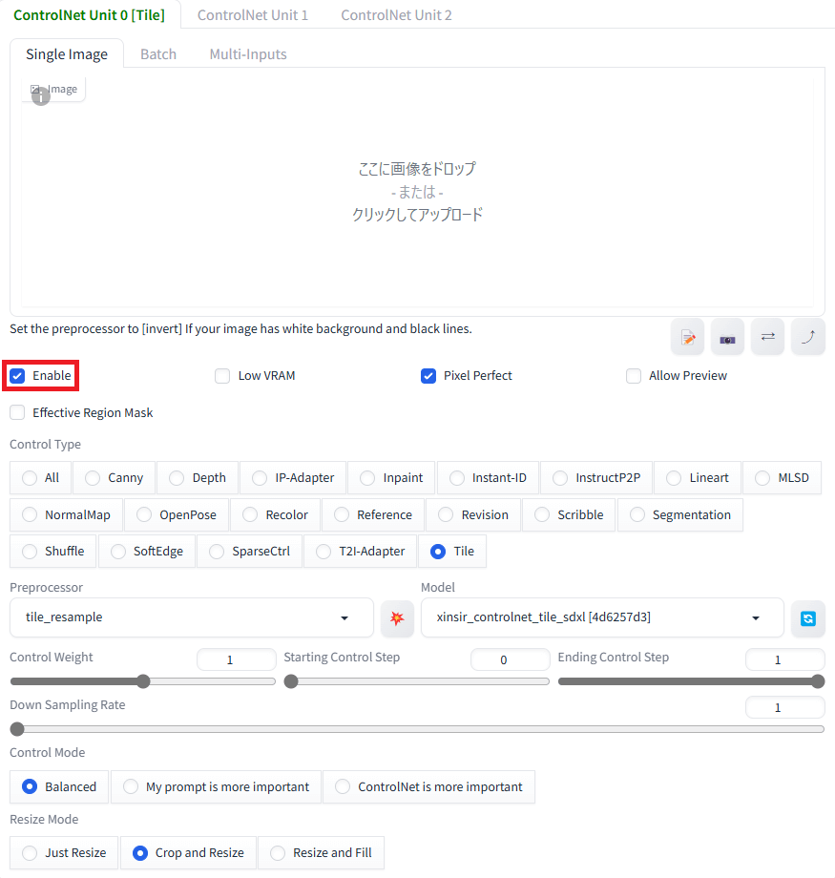Click the image drop upload area
The height and width of the screenshot is (878, 835).
click(417, 192)
